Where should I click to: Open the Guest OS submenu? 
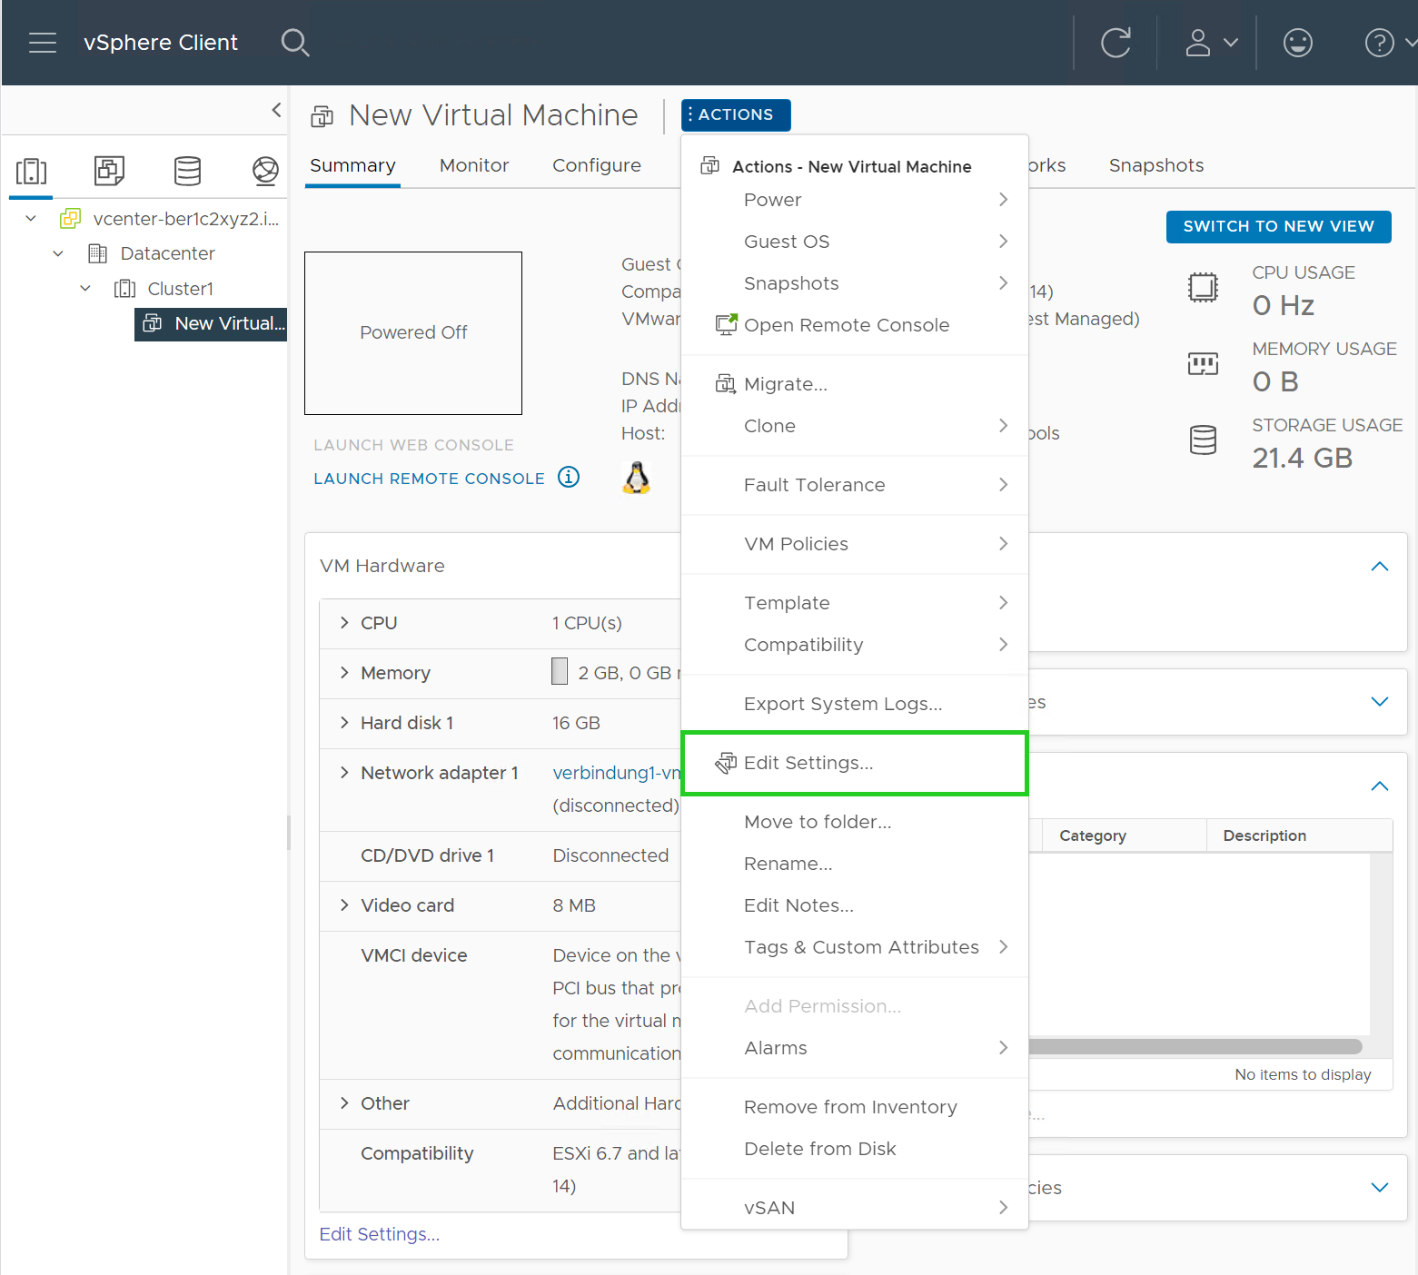pos(855,242)
